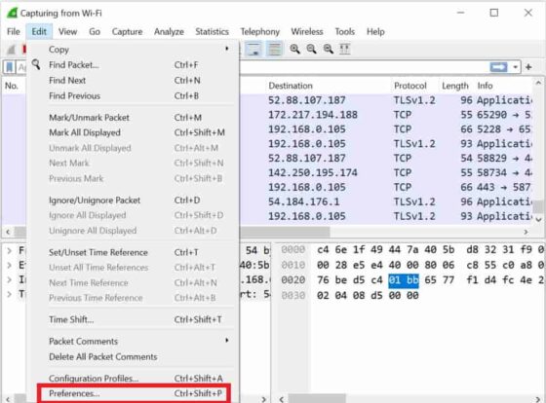Image resolution: width=546 pixels, height=403 pixels.
Task: Click hex pane horizontal scrollbar thumb
Action: tap(317, 398)
